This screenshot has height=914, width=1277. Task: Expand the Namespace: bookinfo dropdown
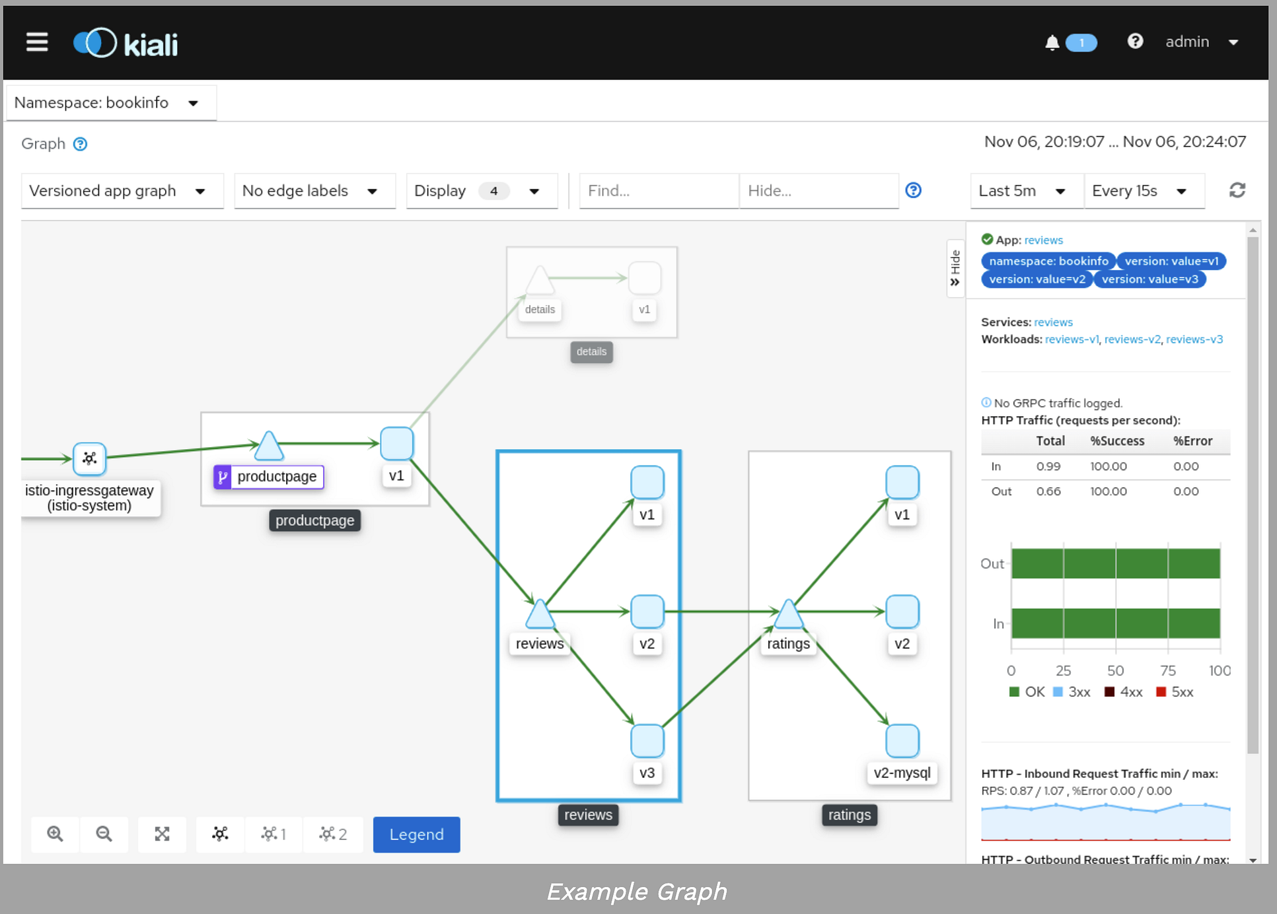pyautogui.click(x=110, y=102)
